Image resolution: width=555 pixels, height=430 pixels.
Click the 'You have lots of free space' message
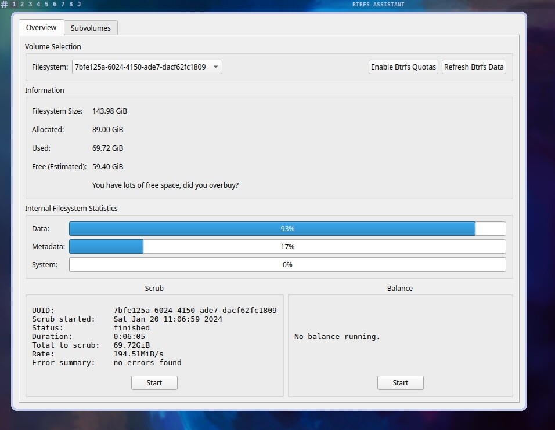click(165, 185)
